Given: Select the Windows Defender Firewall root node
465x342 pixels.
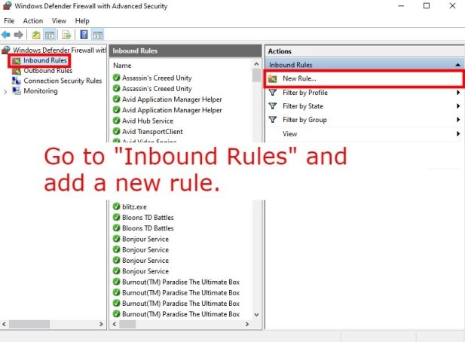Looking at the screenshot, I should tap(60, 50).
